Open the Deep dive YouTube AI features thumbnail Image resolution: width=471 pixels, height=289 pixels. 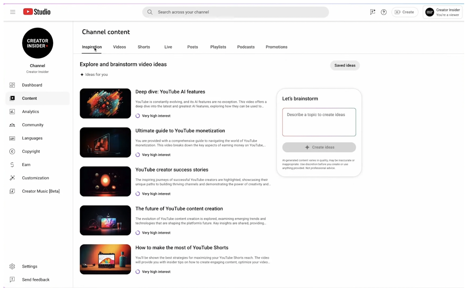click(105, 103)
